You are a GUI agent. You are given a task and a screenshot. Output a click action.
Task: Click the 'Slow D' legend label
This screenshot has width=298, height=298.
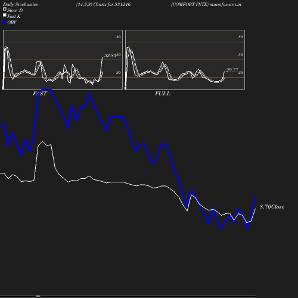pyautogui.click(x=15, y=11)
